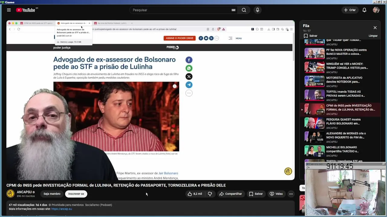Save the queue with Salvar
Image resolution: width=387 pixels, height=217 pixels.
pyautogui.click(x=311, y=36)
